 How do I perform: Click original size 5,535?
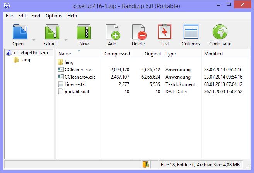155,84
